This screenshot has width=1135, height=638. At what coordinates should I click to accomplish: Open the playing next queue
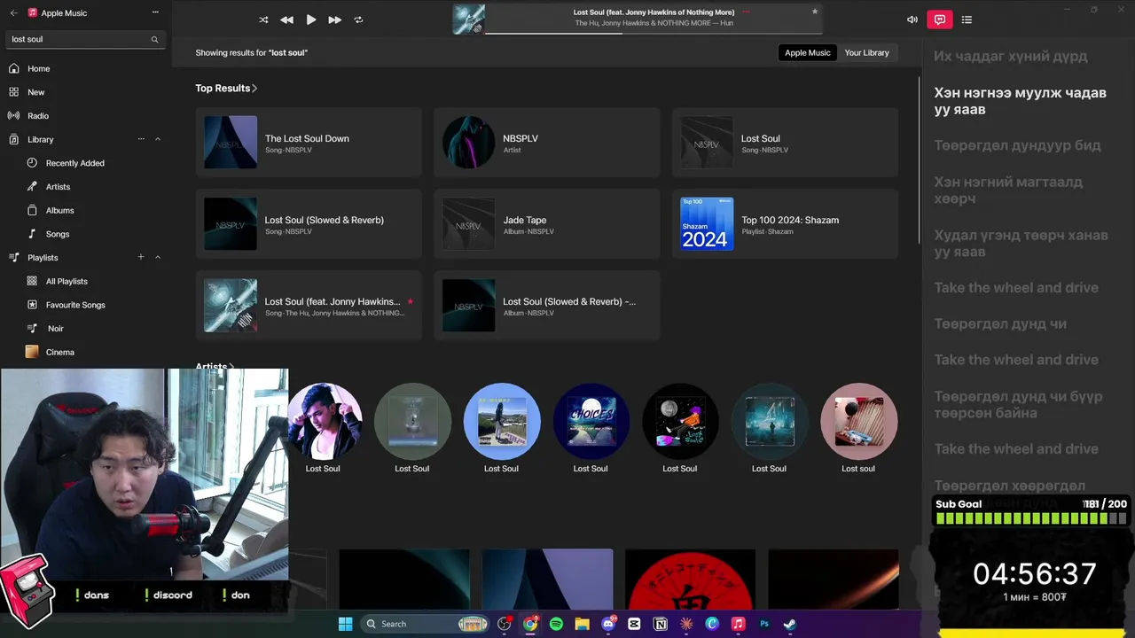pos(967,19)
